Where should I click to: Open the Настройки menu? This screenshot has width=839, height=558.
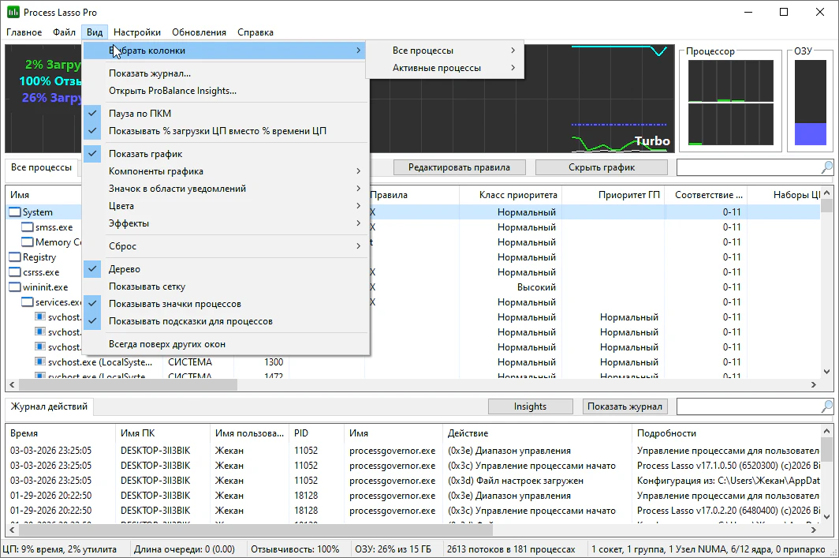pyautogui.click(x=136, y=32)
